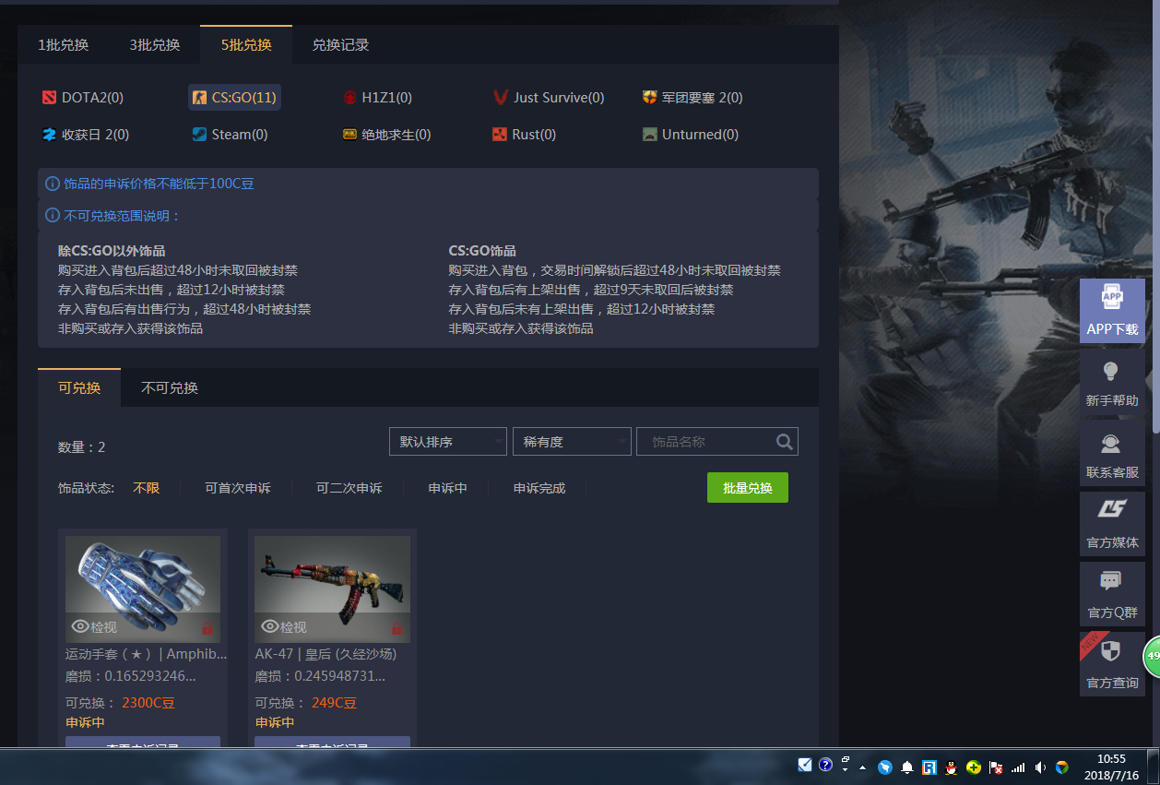Filter items by 可二次申诉
The height and width of the screenshot is (785, 1160).
(x=349, y=488)
